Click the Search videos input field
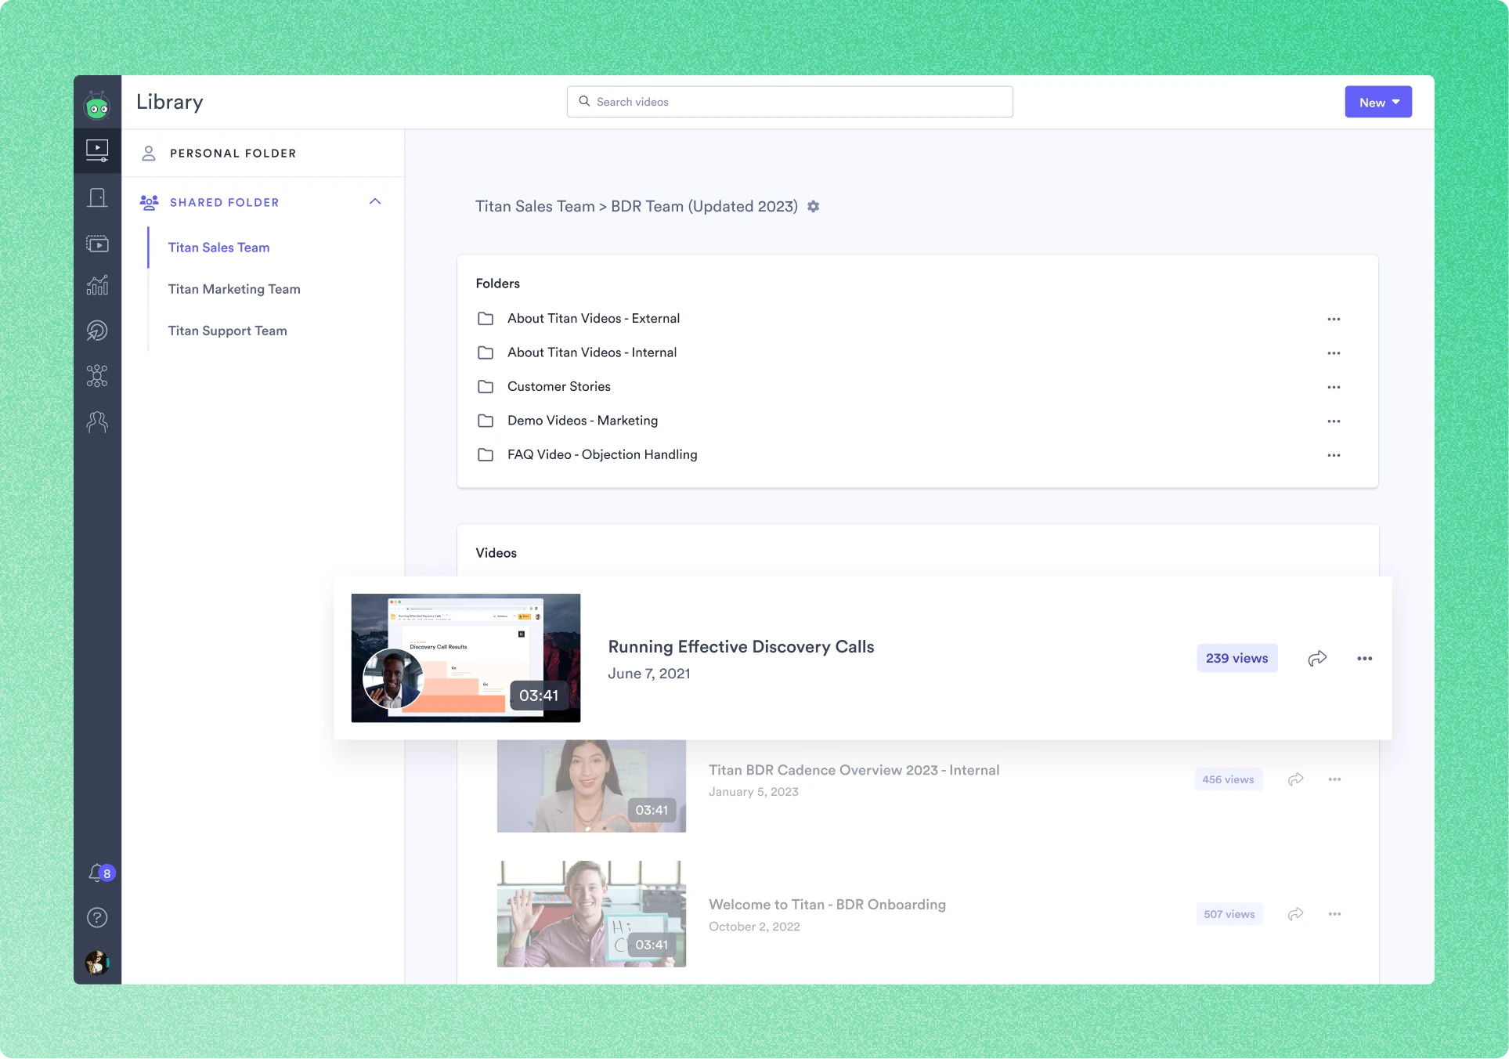The image size is (1509, 1059). pos(789,102)
